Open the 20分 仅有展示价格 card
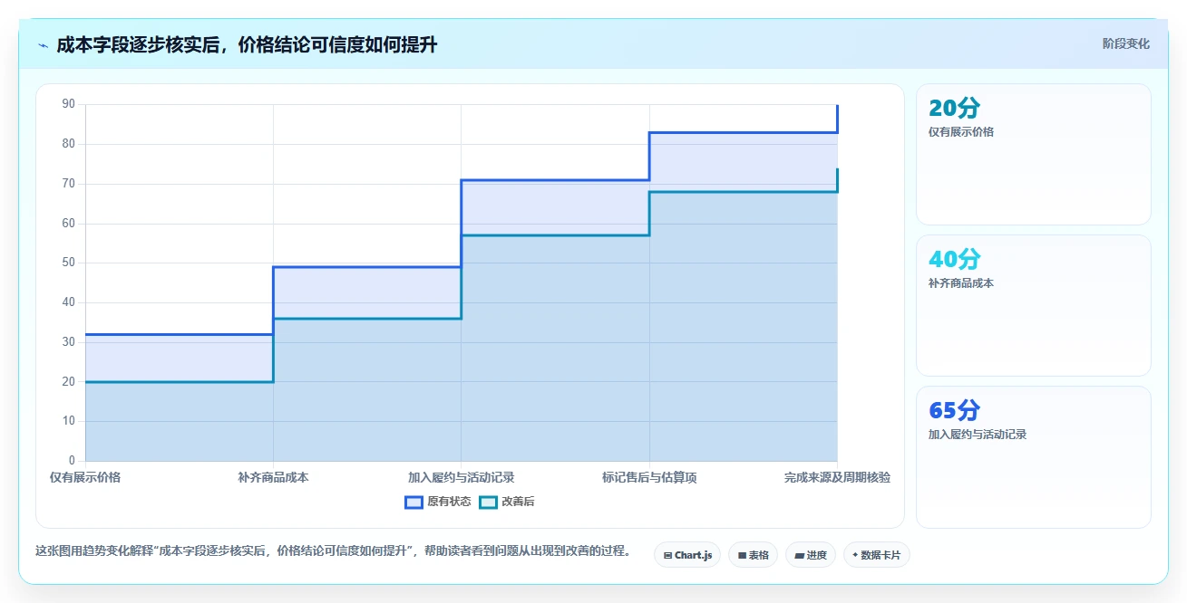This screenshot has height=603, width=1187. (x=1033, y=154)
